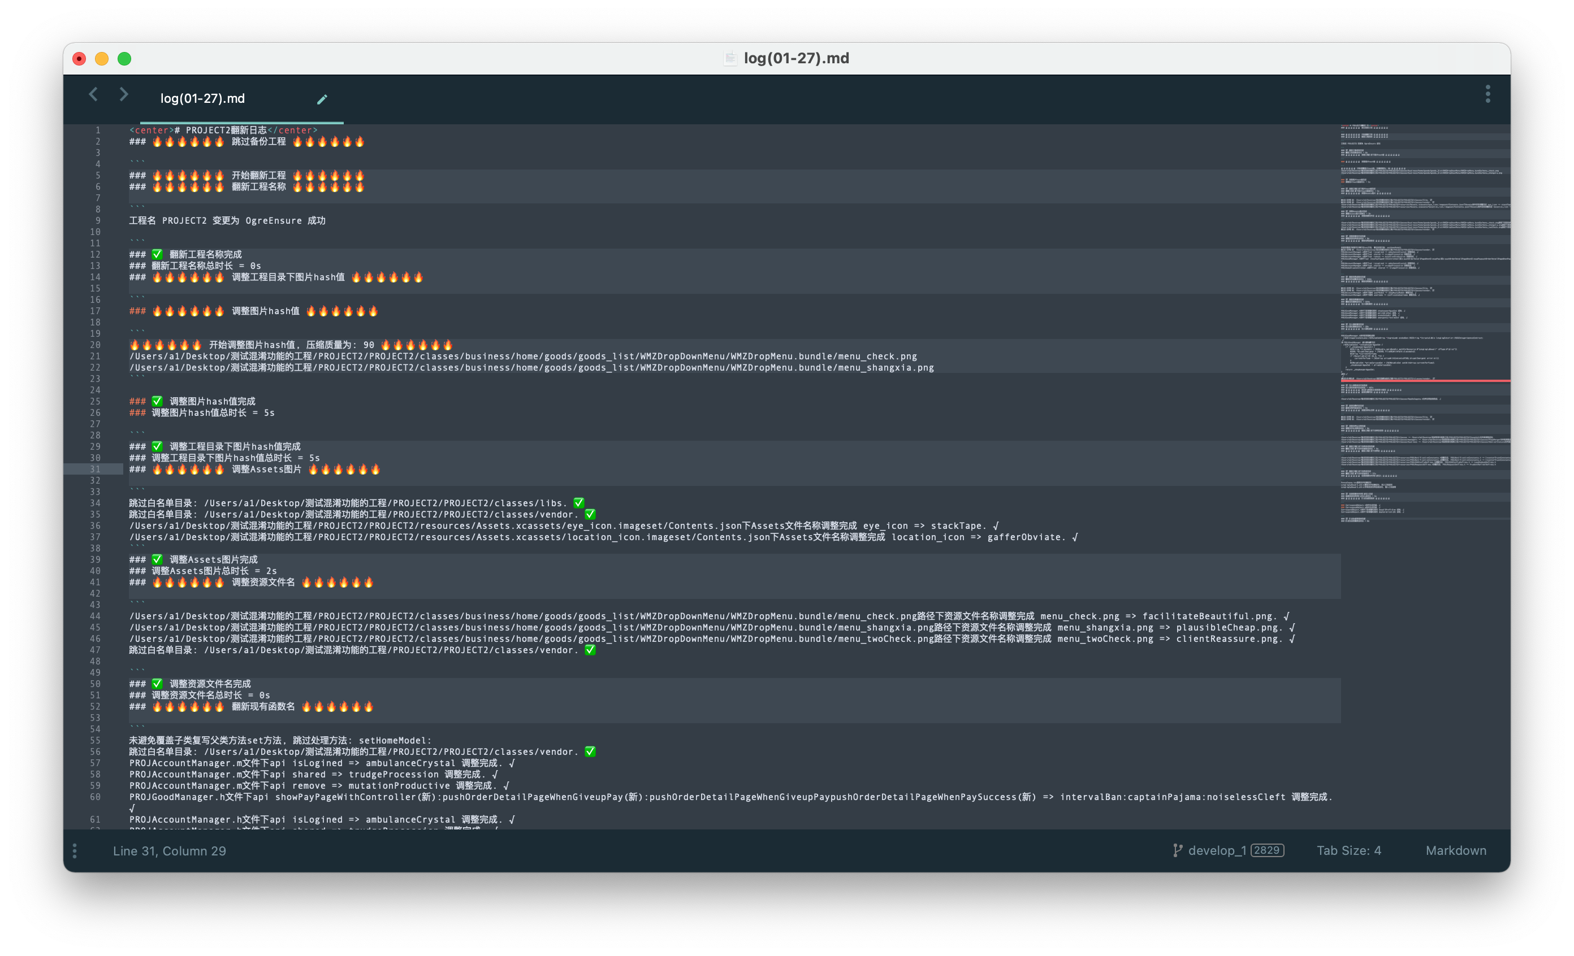Click the green checkmark on line 25
Screen dimensions: 1574x956
coord(157,401)
